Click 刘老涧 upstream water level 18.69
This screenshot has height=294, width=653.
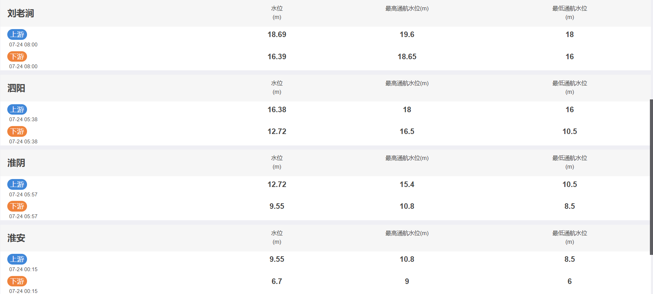(x=277, y=35)
